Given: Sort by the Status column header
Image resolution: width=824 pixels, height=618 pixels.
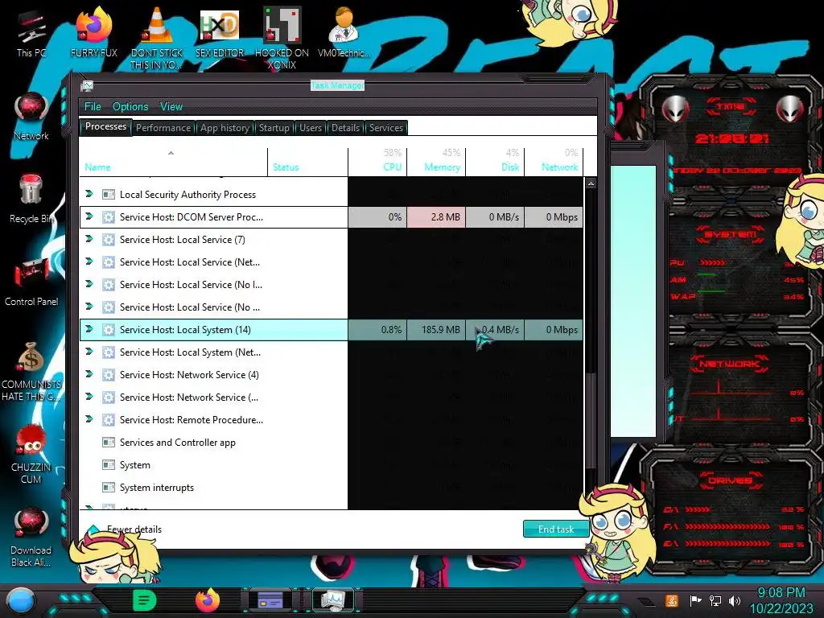Looking at the screenshot, I should 308,162.
